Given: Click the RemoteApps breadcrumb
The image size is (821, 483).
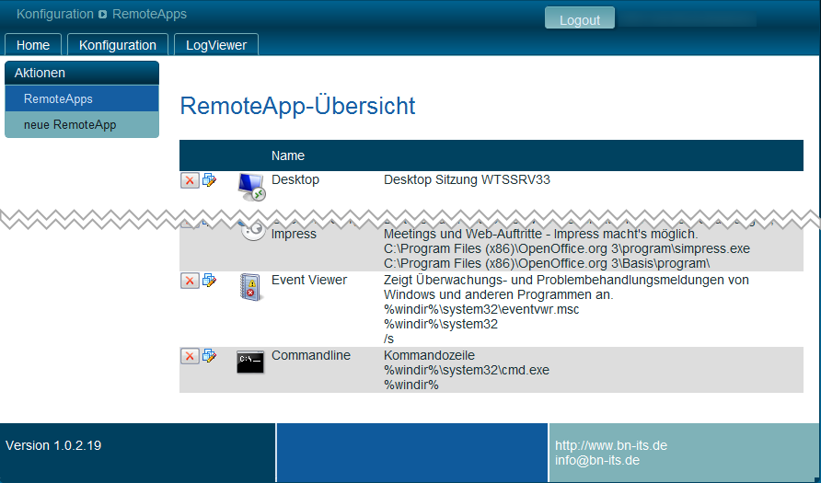Looking at the screenshot, I should point(149,14).
